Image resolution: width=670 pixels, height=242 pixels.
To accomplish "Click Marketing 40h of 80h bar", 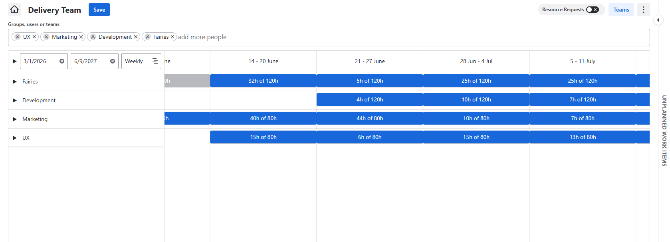I will [x=263, y=118].
